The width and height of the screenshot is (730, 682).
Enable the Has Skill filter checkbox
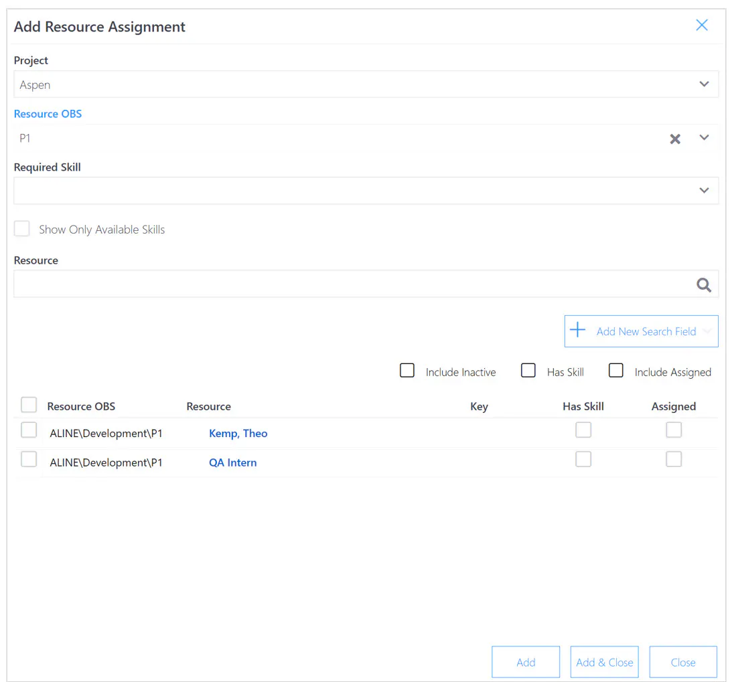528,370
